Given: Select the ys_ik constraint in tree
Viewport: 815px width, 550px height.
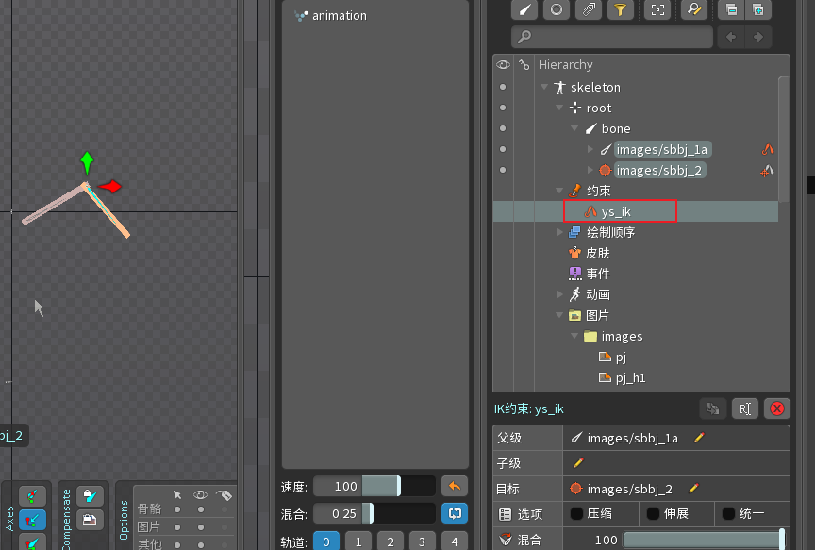Looking at the screenshot, I should point(616,212).
